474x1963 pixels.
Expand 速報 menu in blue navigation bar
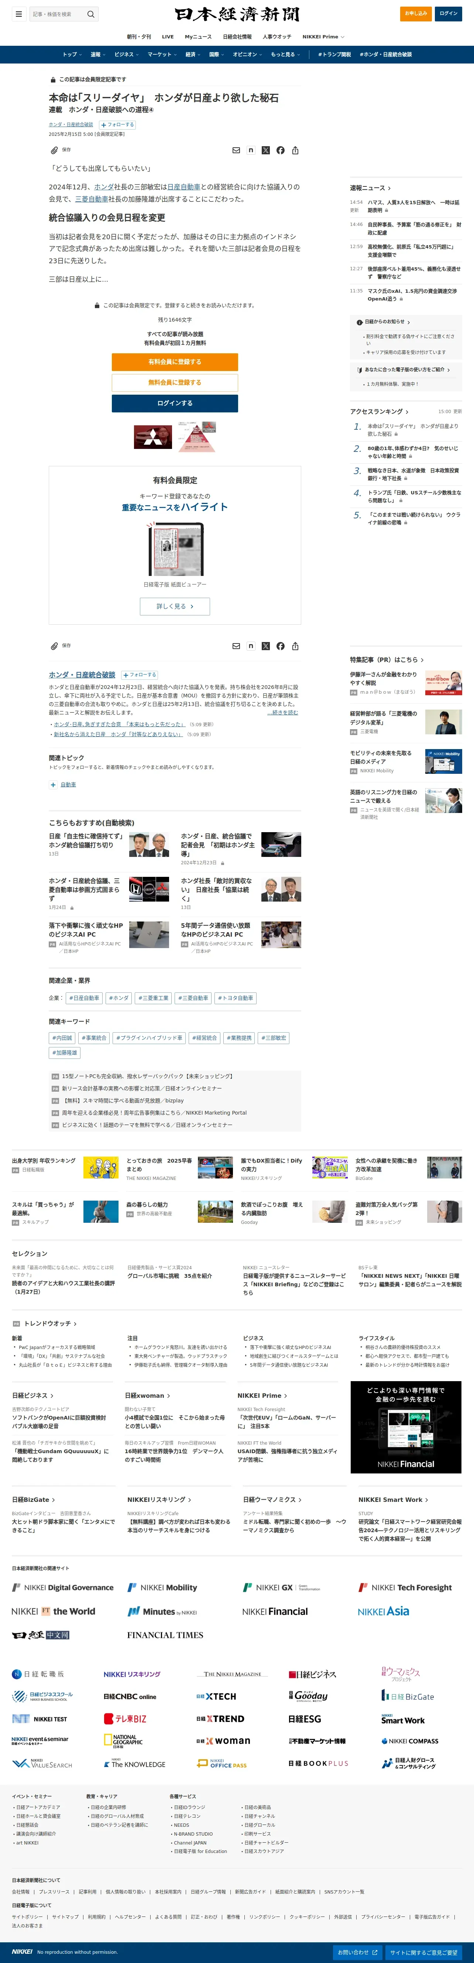pyautogui.click(x=98, y=54)
